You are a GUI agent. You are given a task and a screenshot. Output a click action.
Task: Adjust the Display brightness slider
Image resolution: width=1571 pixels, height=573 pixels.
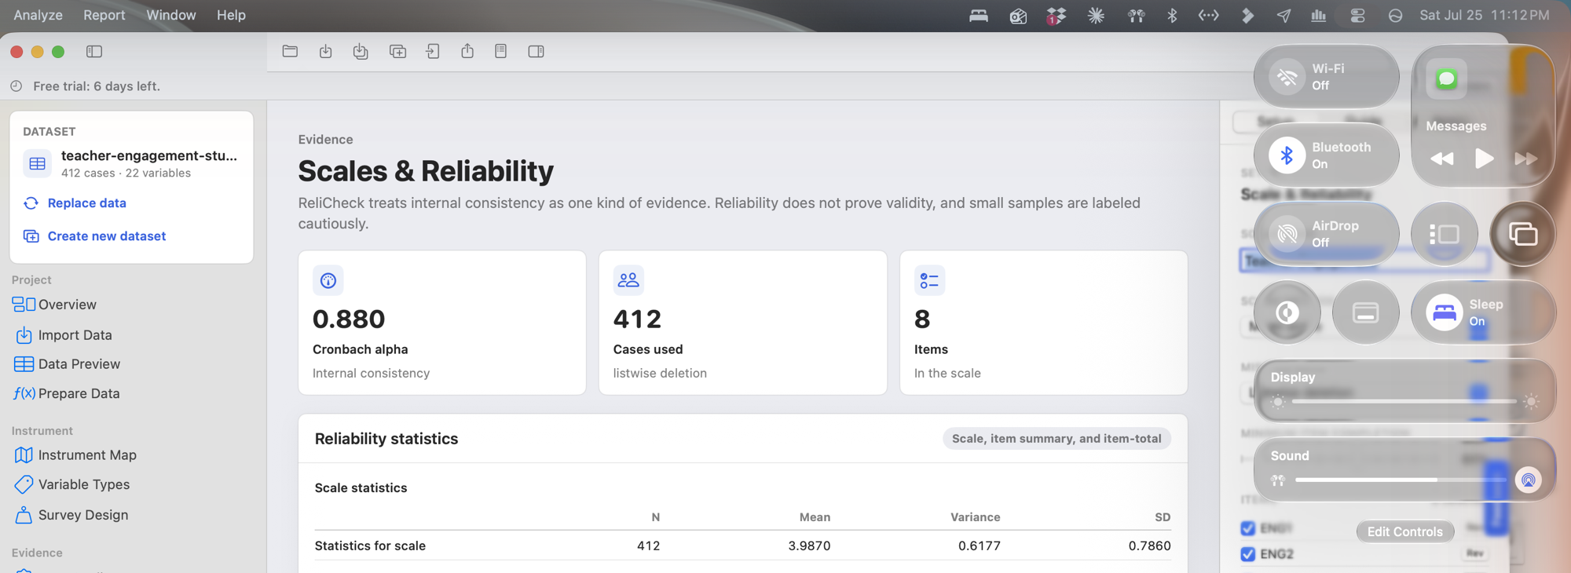(1404, 401)
